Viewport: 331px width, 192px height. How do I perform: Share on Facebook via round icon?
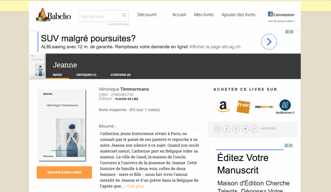[x=227, y=129]
